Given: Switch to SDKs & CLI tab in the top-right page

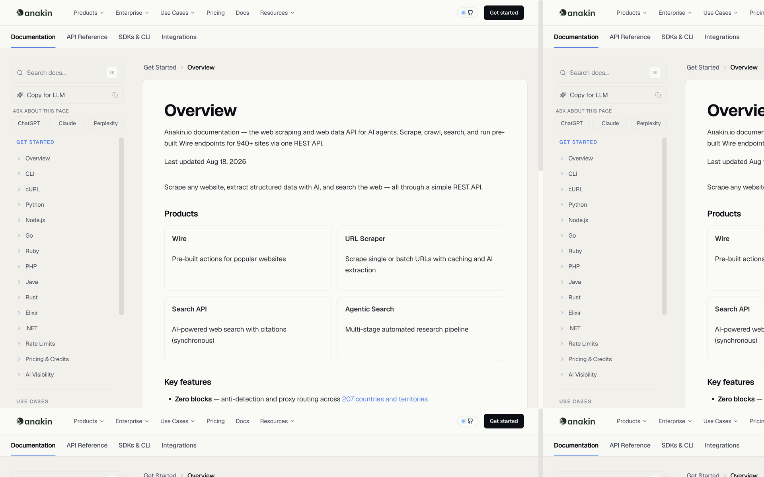Looking at the screenshot, I should click(x=677, y=37).
